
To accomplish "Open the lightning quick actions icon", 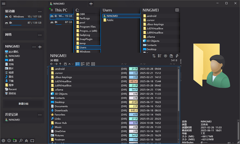I will (x=177, y=56).
